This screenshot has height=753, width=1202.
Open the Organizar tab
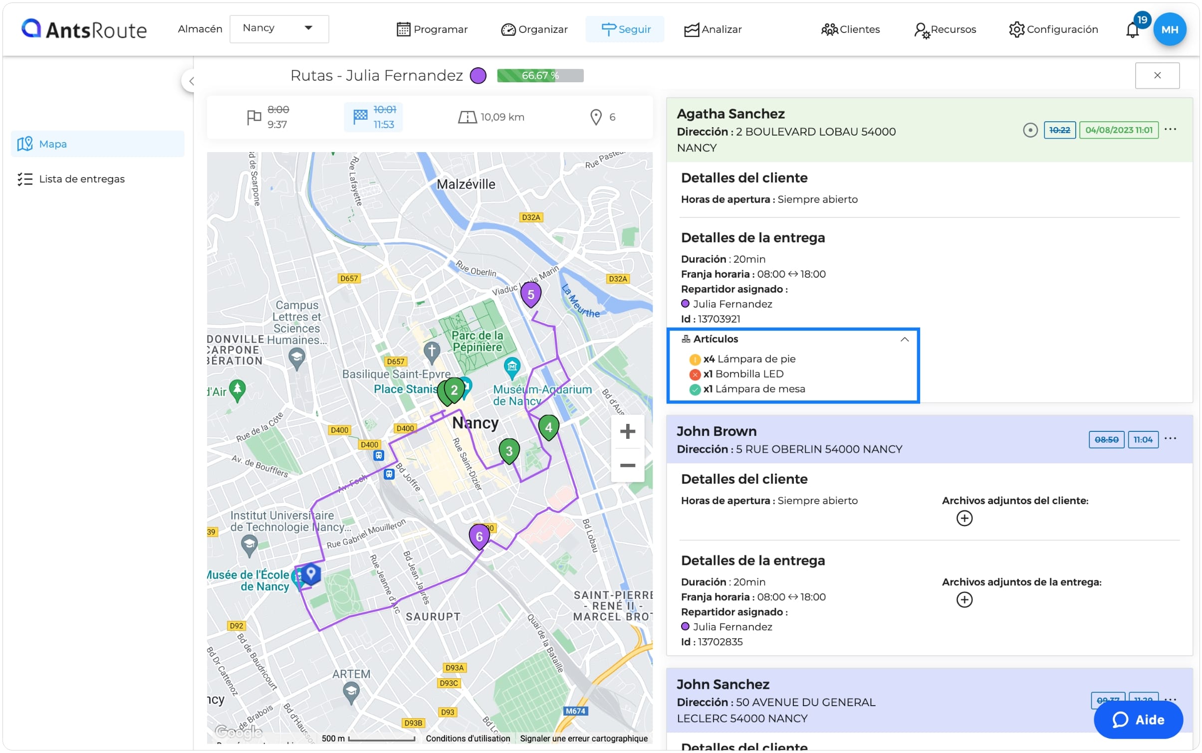[534, 29]
